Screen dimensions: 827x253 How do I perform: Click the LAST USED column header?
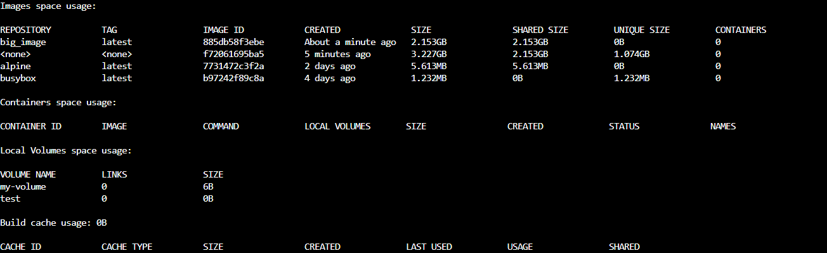429,247
